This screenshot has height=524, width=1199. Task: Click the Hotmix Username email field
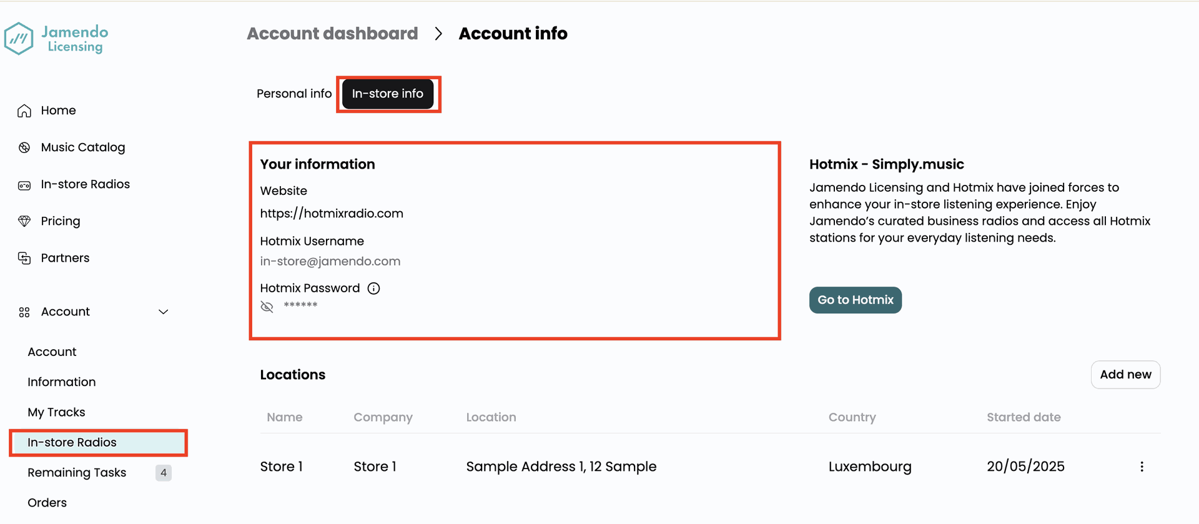click(330, 262)
